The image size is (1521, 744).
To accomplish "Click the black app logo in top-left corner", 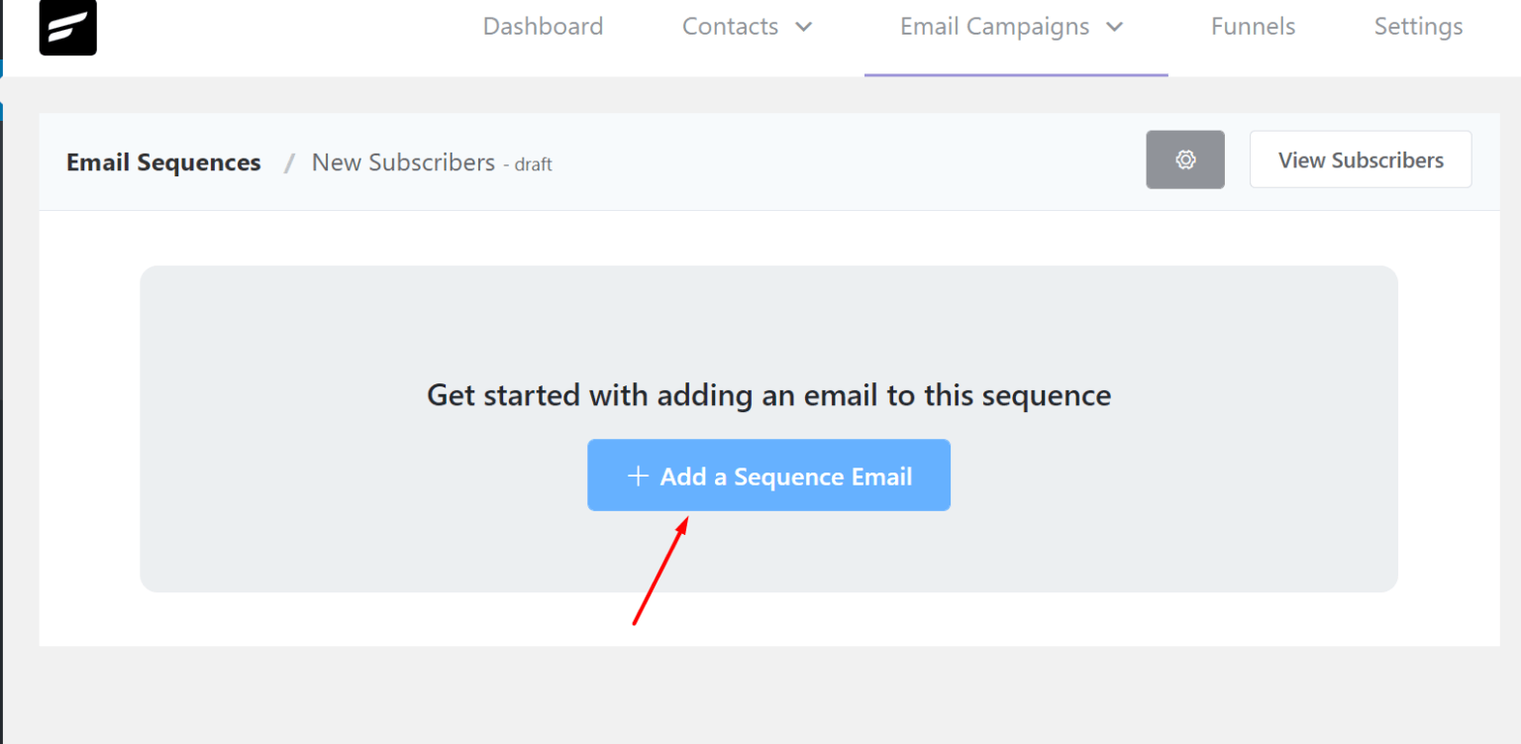I will pos(67,28).
